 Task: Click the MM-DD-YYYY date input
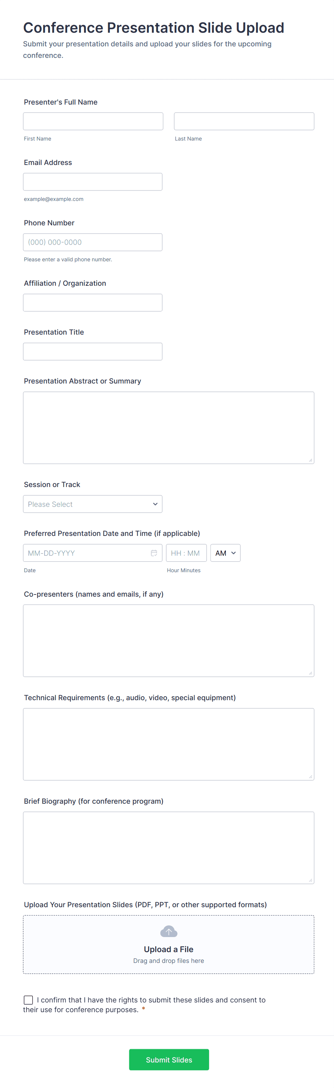coord(92,553)
